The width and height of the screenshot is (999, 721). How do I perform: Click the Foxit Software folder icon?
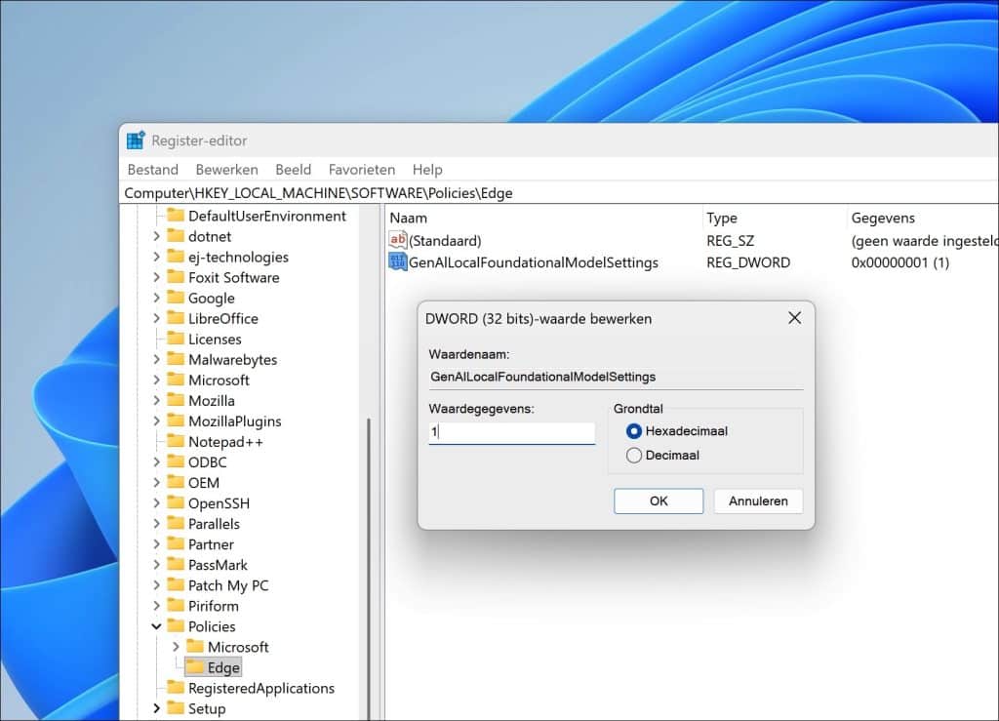[176, 277]
